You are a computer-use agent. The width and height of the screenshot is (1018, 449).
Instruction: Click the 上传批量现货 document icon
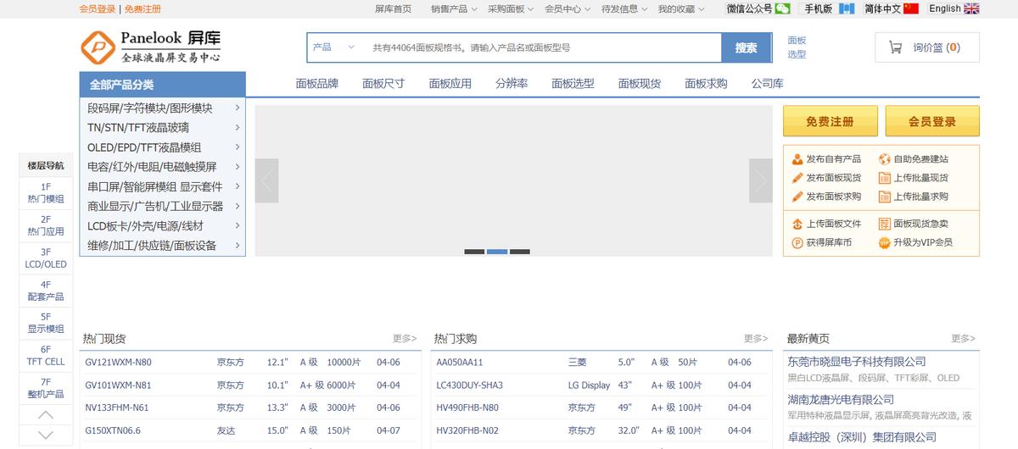tap(884, 178)
